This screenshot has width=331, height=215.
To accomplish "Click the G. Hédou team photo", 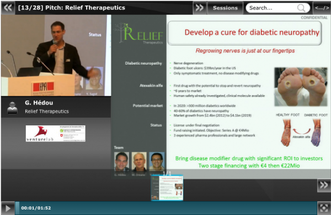I will pos(121,162).
